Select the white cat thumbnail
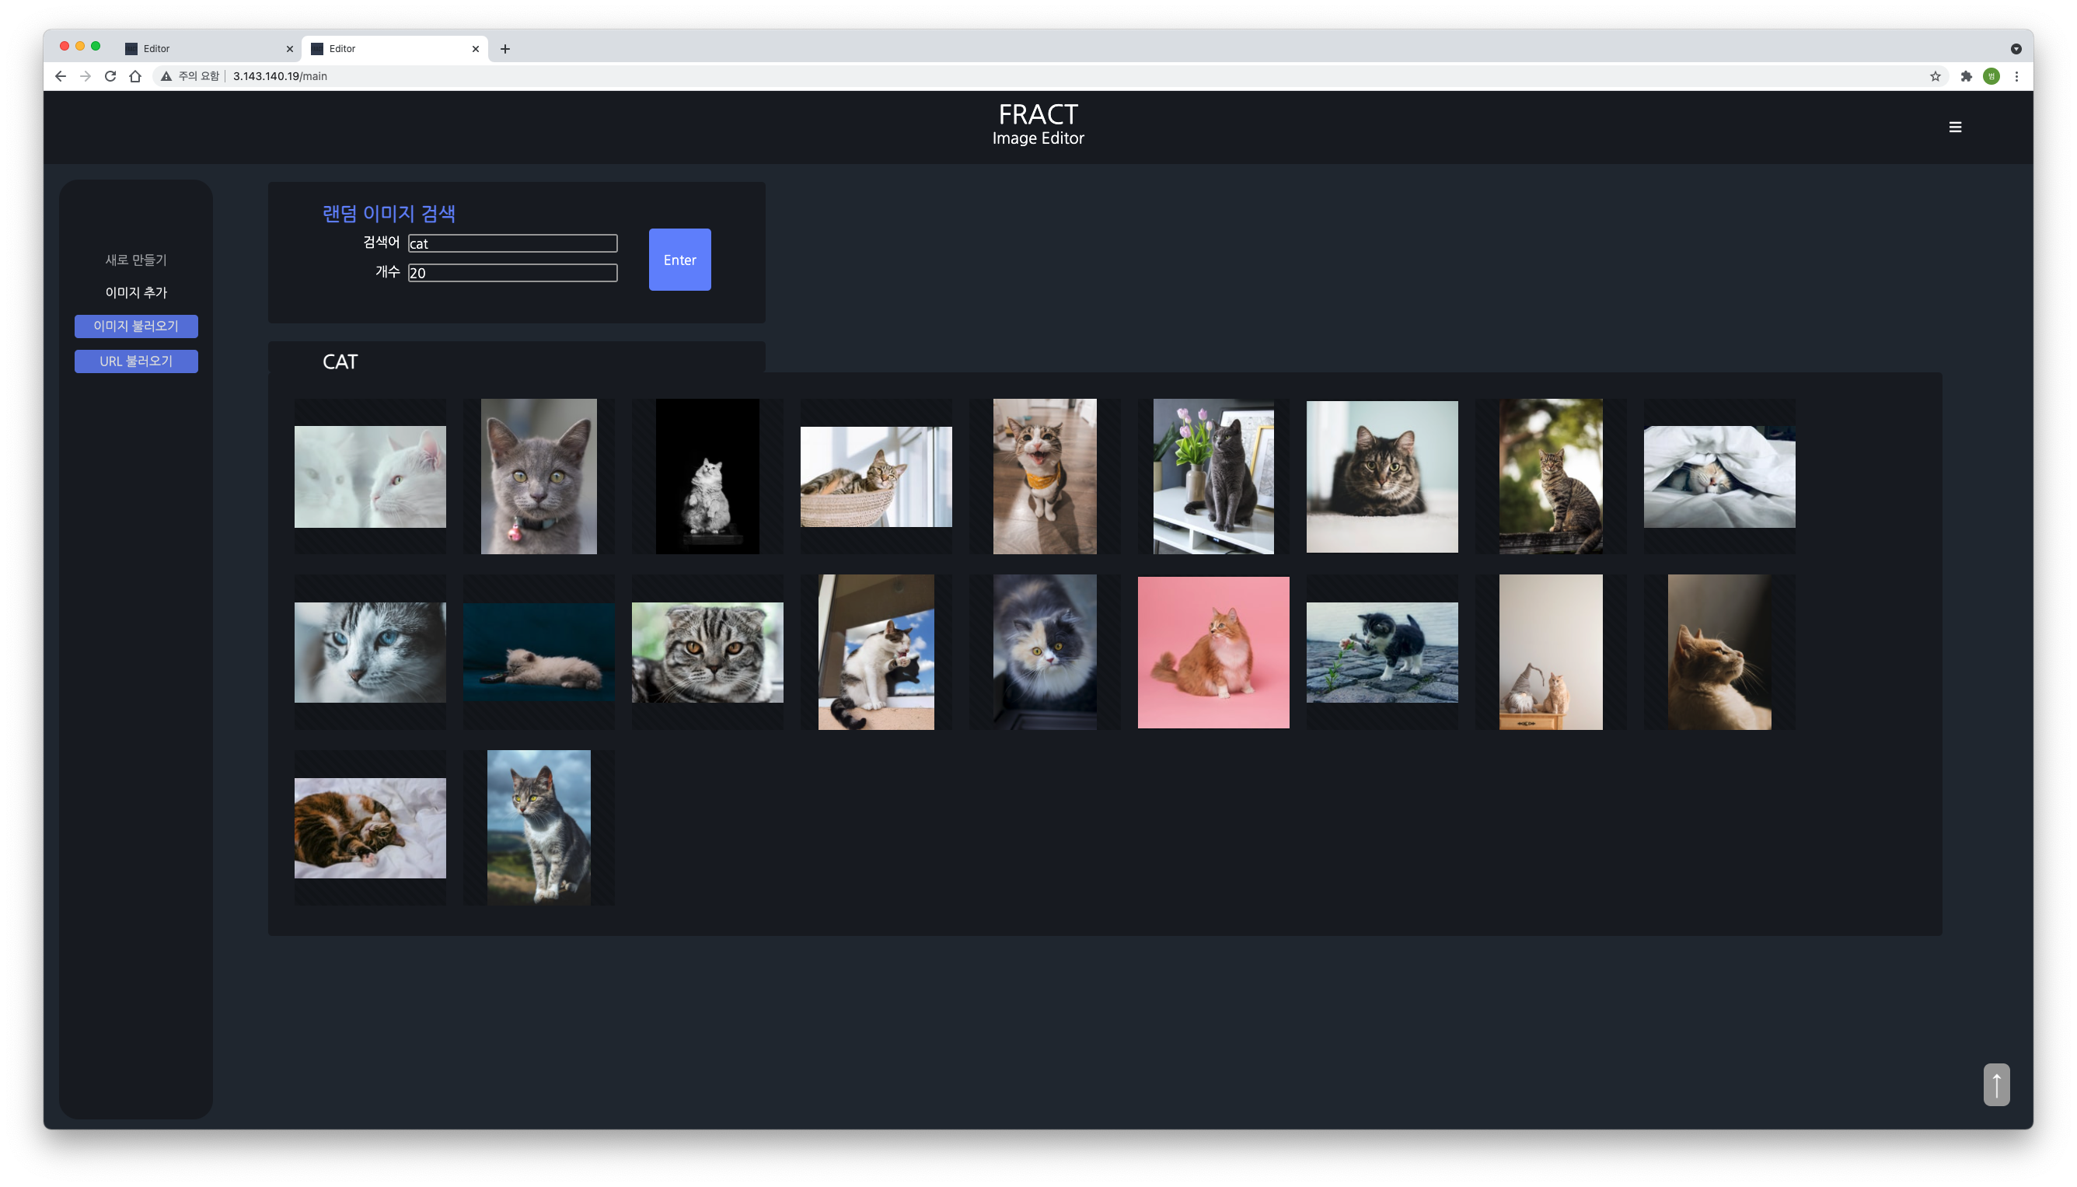The height and width of the screenshot is (1187, 2077). (370, 477)
